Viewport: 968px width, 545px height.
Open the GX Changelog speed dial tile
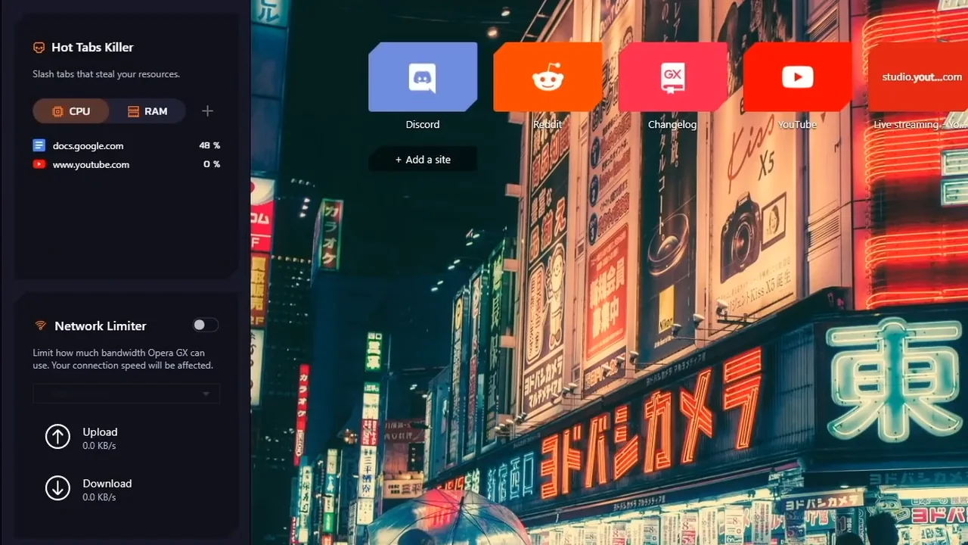tap(672, 77)
